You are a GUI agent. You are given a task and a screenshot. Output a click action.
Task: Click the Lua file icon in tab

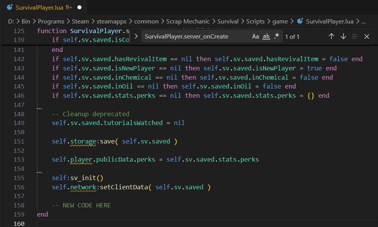pos(10,7)
